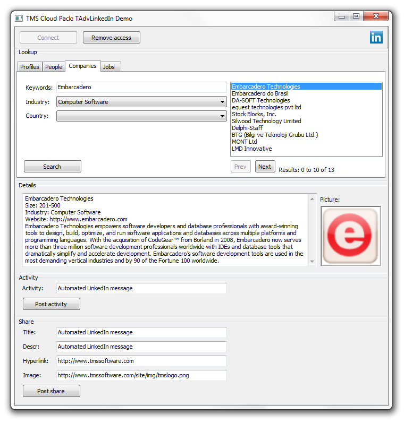This screenshot has height=424, width=404.
Task: Click the Search button
Action: pyautogui.click(x=52, y=167)
